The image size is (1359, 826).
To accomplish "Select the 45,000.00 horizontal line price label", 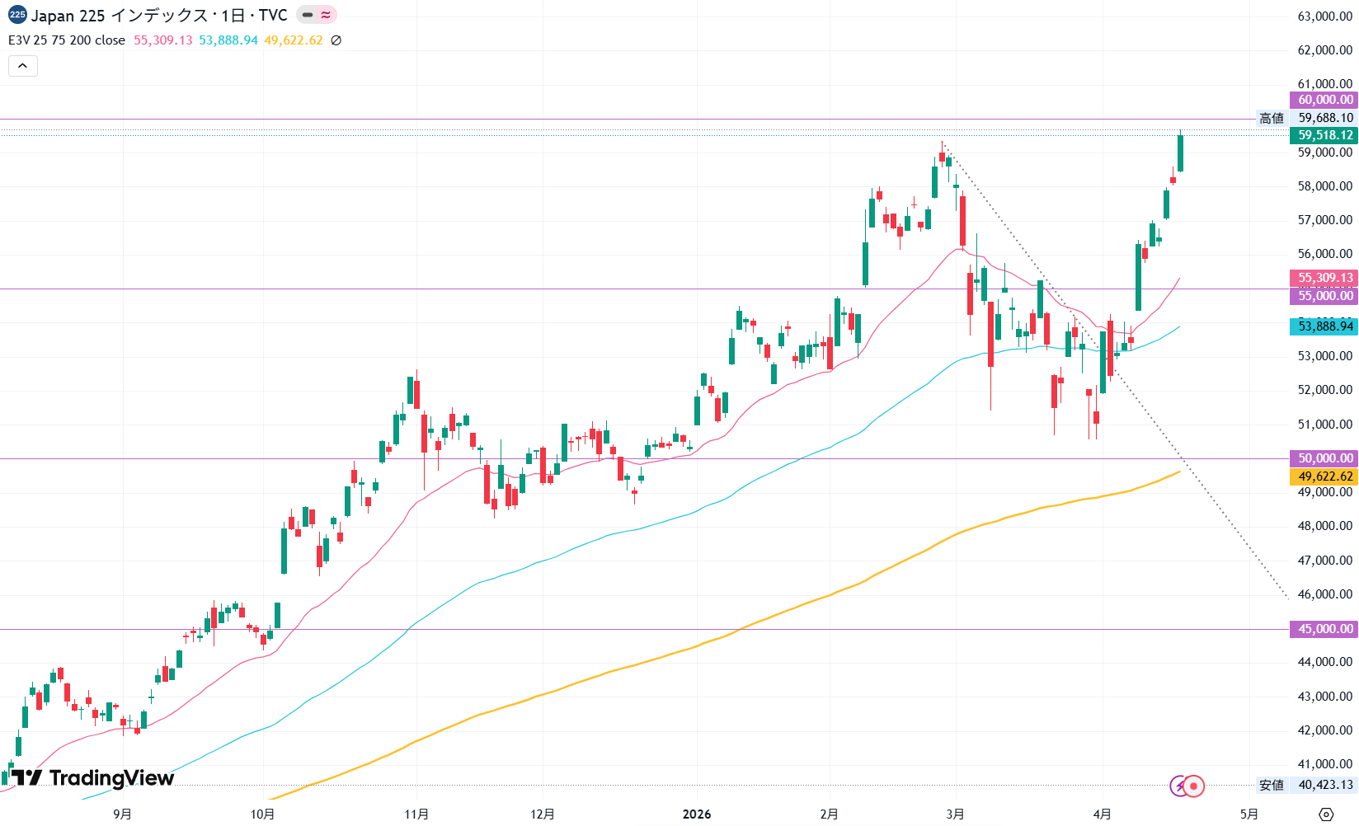I will pos(1324,629).
